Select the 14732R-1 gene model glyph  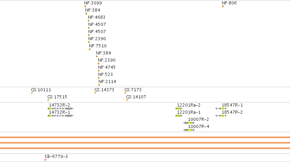tap(60, 116)
